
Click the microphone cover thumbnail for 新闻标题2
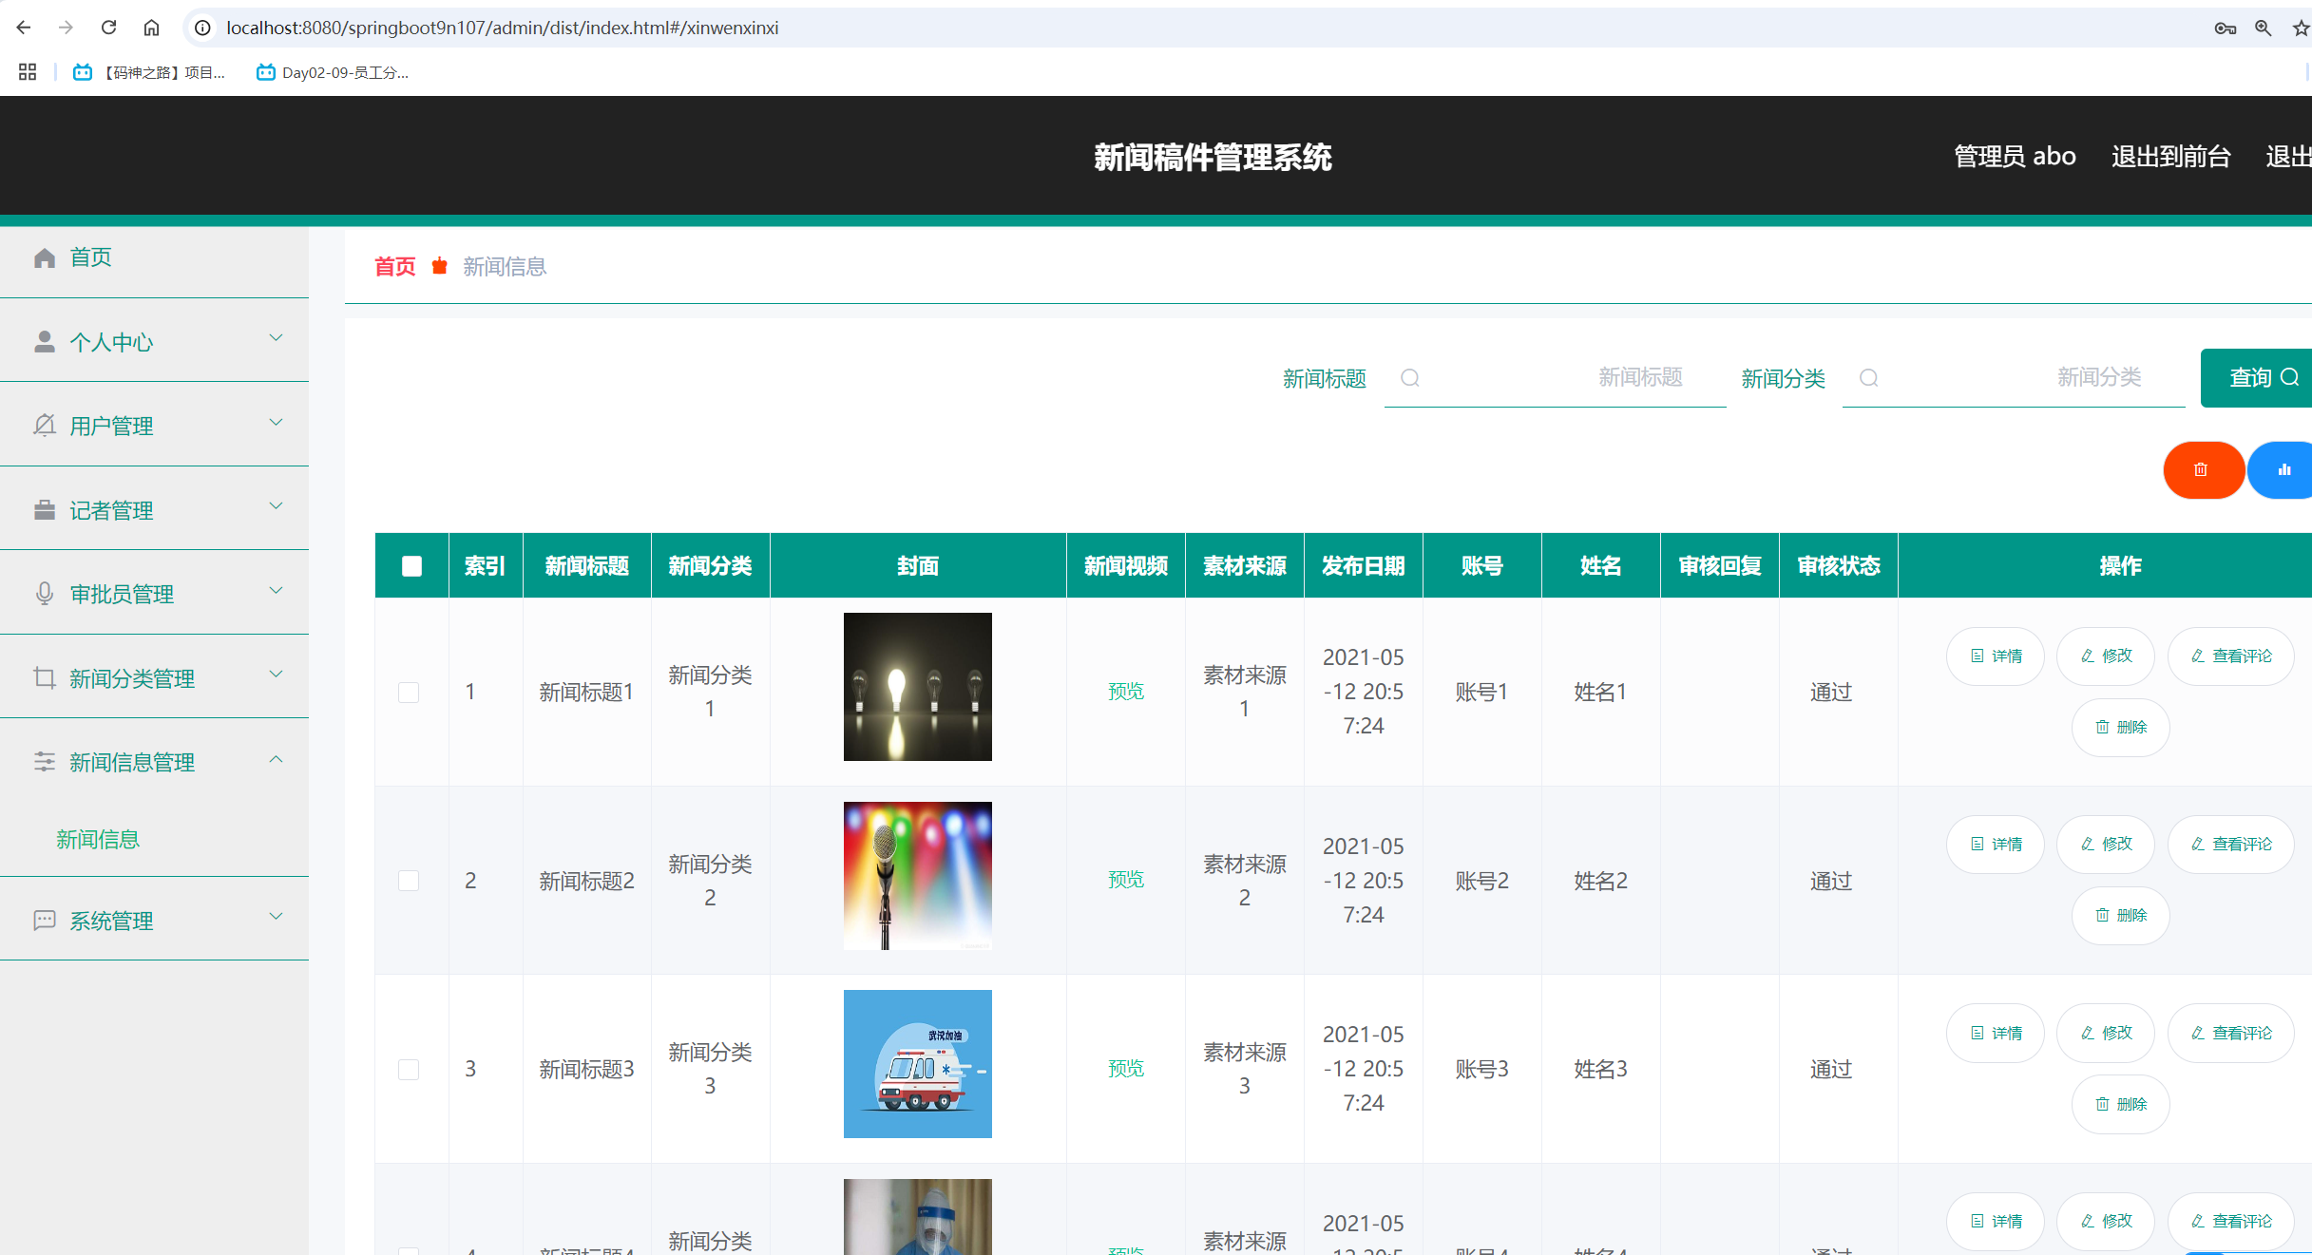917,875
